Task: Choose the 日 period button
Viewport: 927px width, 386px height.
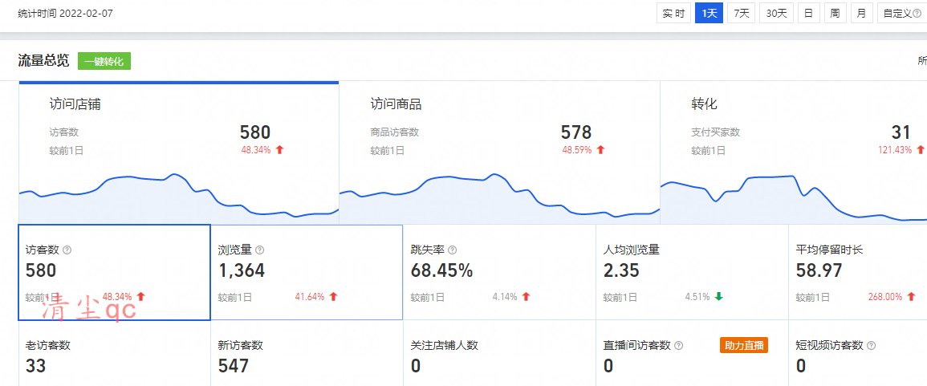Action: coord(808,13)
